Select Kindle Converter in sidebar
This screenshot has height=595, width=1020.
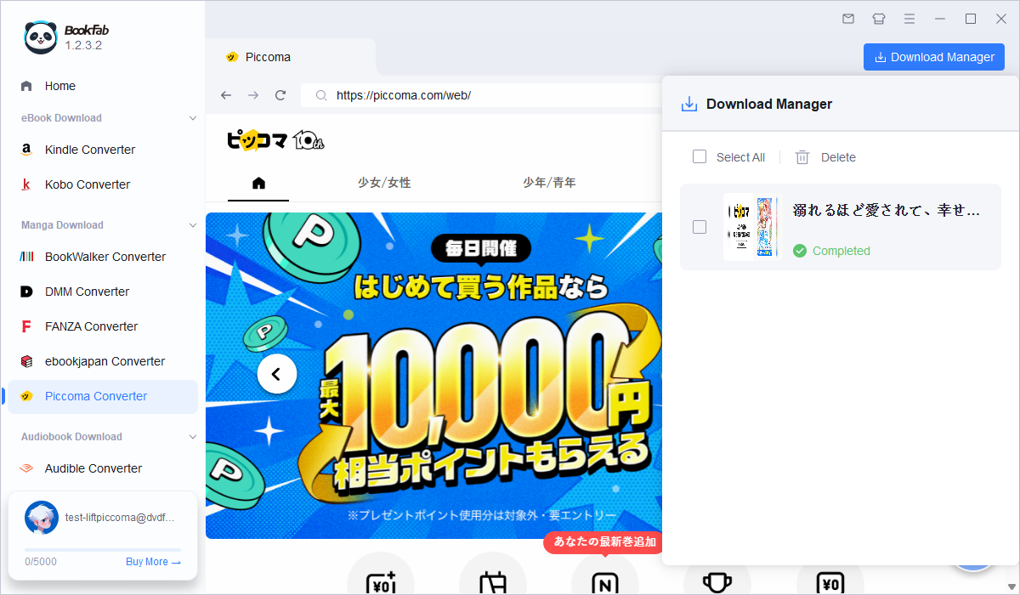click(103, 150)
